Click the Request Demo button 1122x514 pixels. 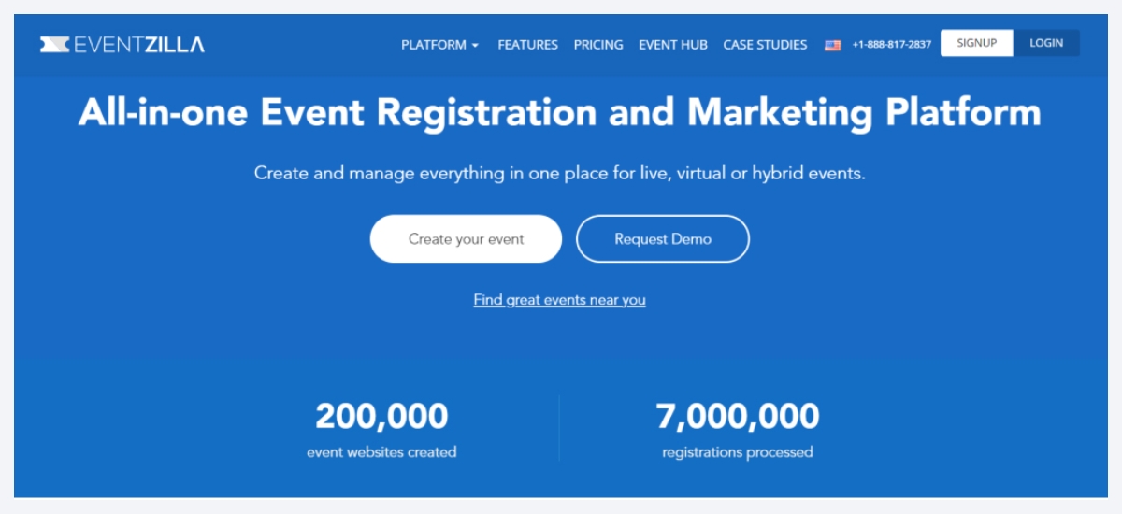[663, 239]
